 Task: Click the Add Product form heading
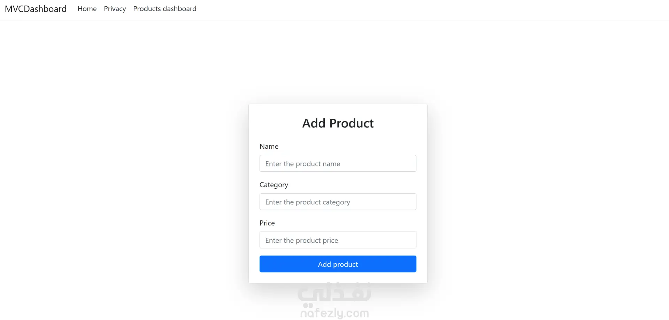pos(338,123)
